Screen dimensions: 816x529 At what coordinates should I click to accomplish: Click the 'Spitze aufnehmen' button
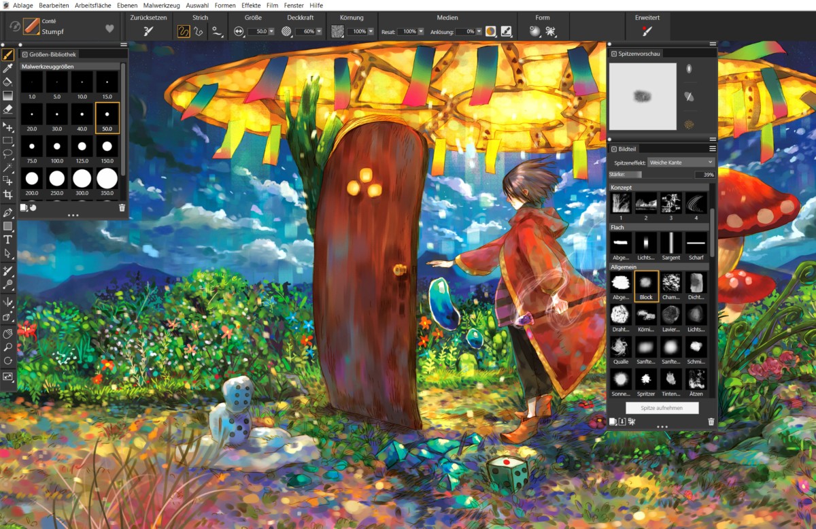[x=662, y=408]
